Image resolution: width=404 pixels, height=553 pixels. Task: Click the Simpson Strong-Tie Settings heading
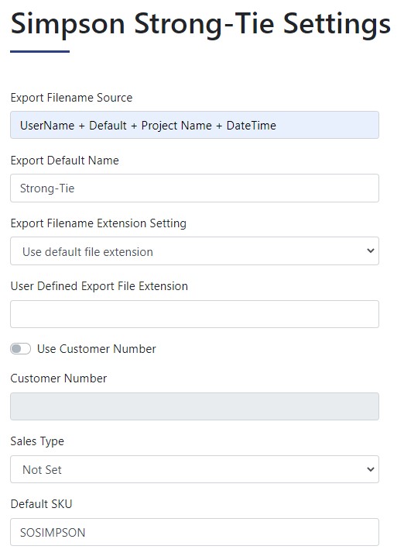click(200, 25)
